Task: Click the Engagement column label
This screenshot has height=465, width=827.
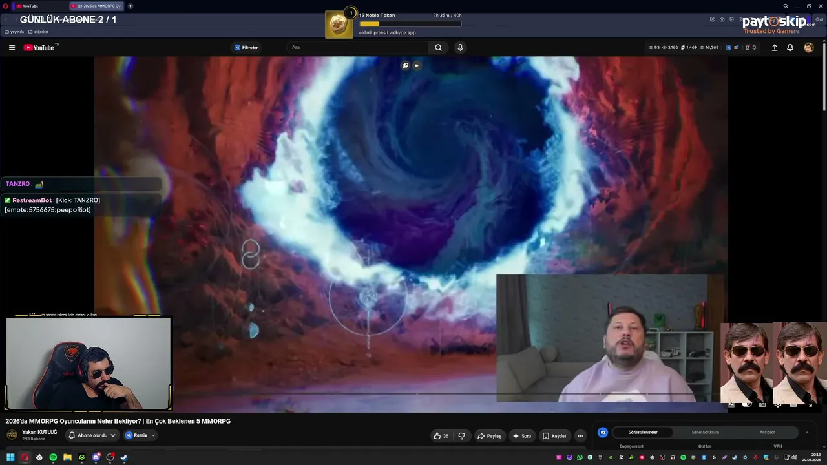Action: (631, 446)
